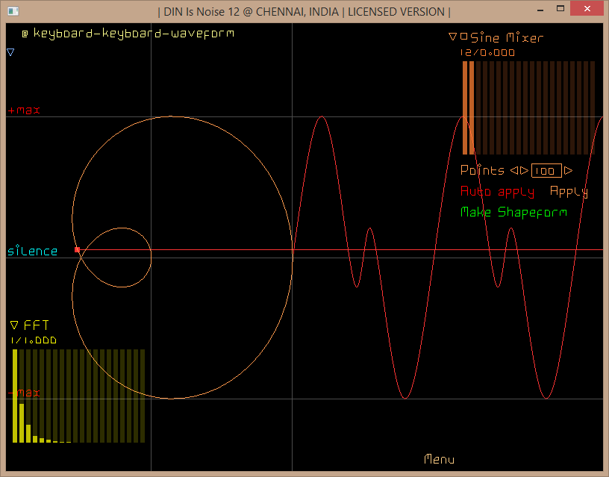Click the @ symbol before keyboard-keyboard-waveform

(25, 34)
